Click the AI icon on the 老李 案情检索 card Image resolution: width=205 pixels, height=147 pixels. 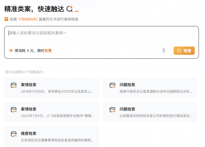tap(14, 85)
